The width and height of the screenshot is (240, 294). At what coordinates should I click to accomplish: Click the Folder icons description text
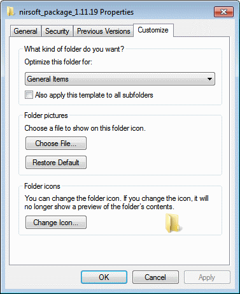[116, 202]
